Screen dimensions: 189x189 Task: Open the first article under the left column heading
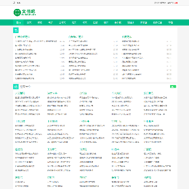point(36,41)
